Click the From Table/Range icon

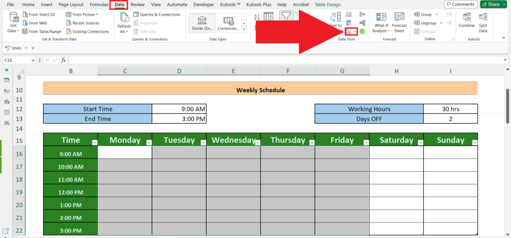pos(25,31)
